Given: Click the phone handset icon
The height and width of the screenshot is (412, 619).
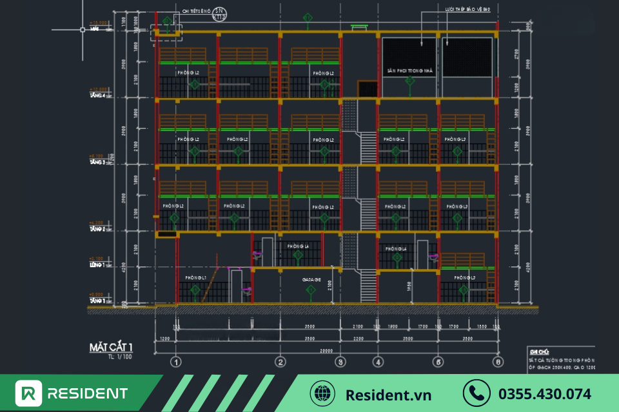Looking at the screenshot, I should click(x=476, y=393).
